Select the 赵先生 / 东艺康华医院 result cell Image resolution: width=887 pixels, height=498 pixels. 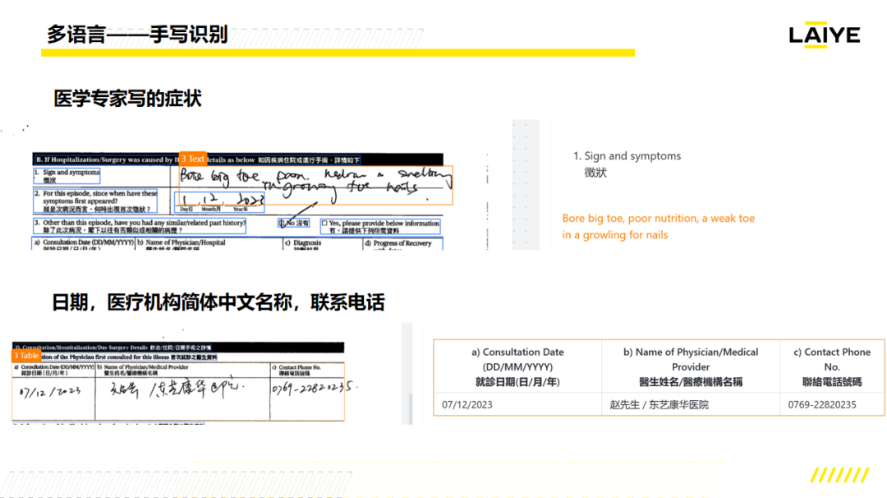[659, 405]
